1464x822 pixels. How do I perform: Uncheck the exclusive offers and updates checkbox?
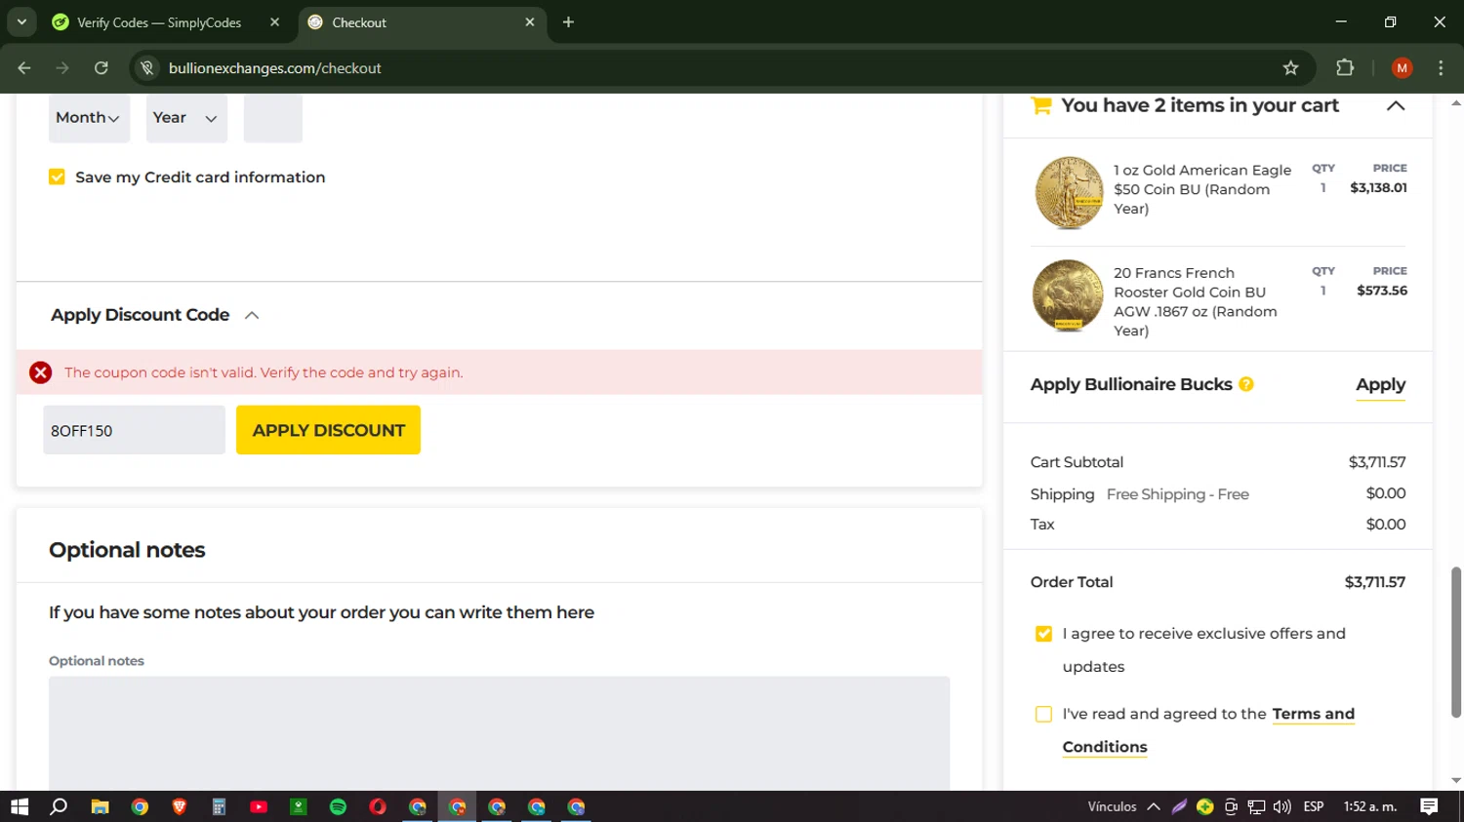click(1043, 634)
